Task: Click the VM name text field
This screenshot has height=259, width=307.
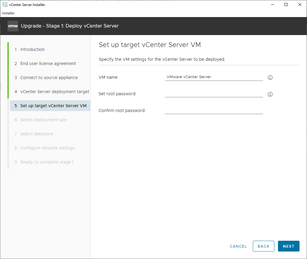Action: 214,77
